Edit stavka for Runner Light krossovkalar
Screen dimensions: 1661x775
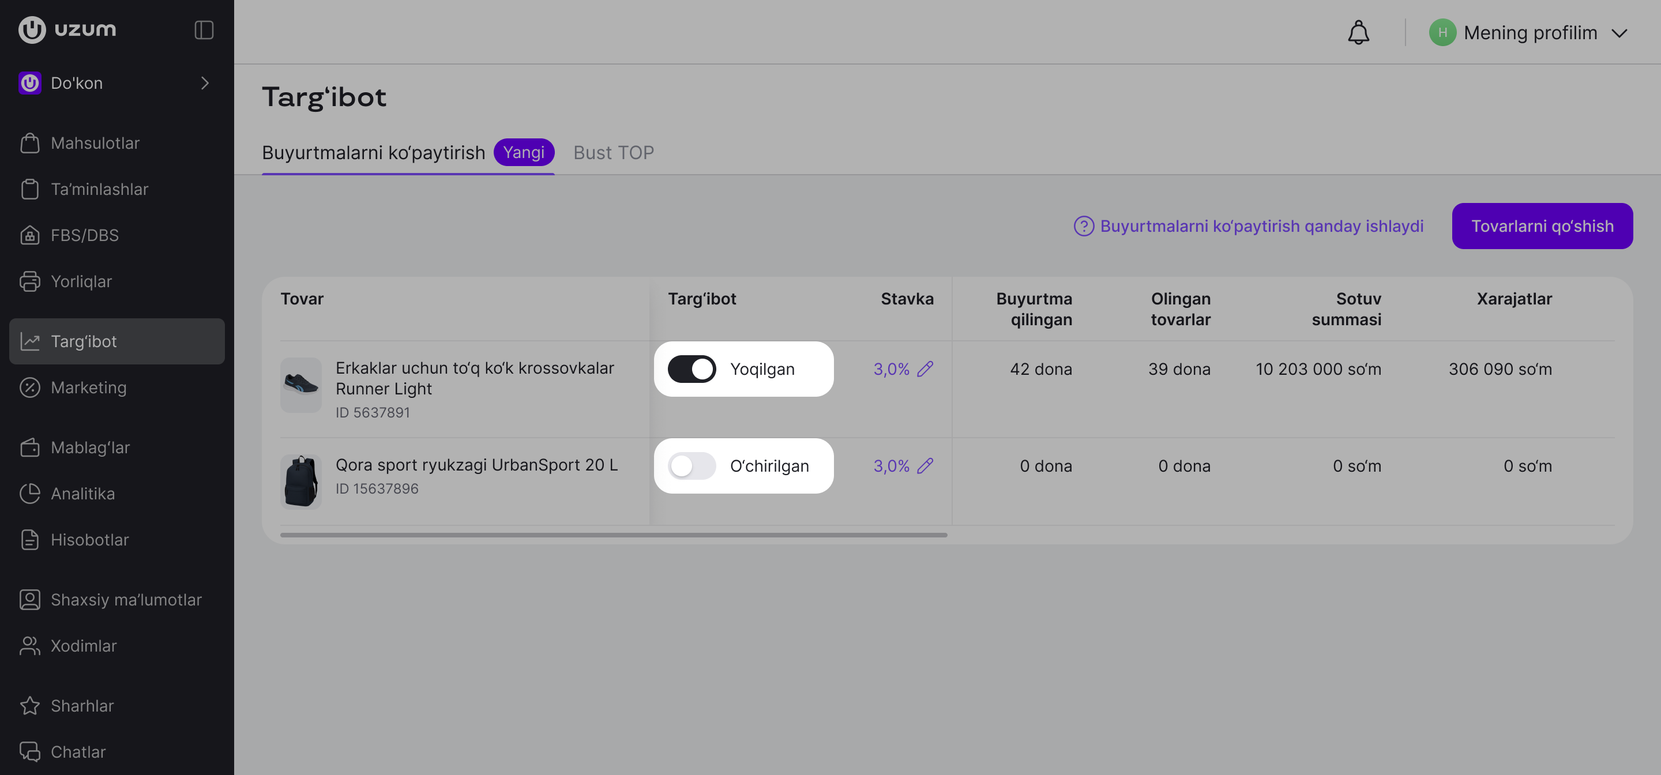[x=925, y=369]
